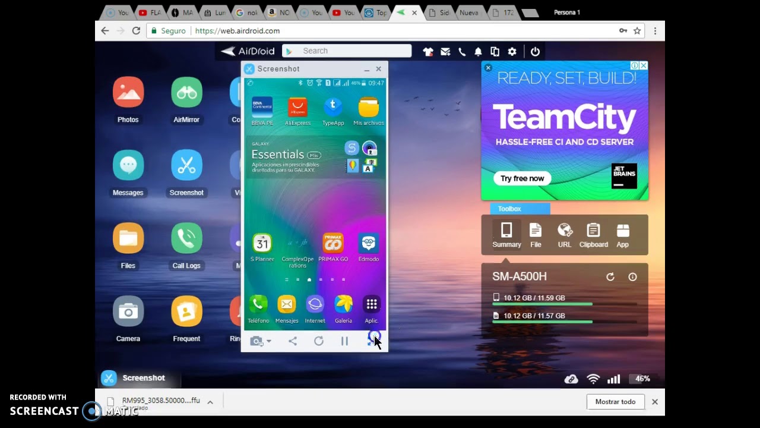Open notifications bell in AirDroid bar

coord(478,52)
